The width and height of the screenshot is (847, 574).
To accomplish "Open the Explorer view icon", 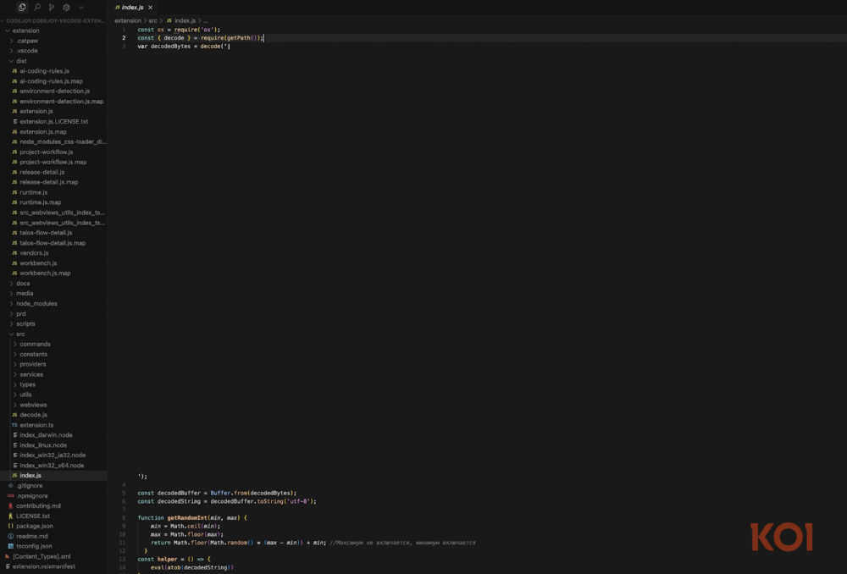I will [22, 7].
